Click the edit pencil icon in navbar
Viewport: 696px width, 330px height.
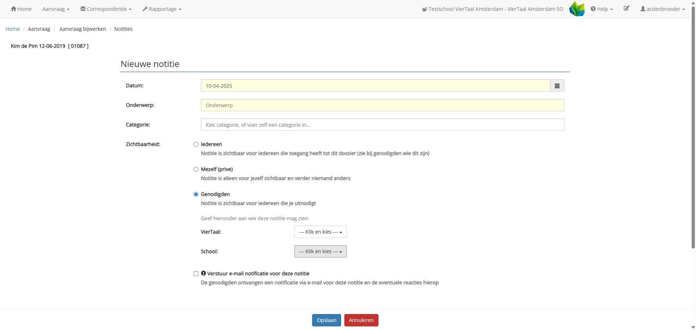(626, 8)
